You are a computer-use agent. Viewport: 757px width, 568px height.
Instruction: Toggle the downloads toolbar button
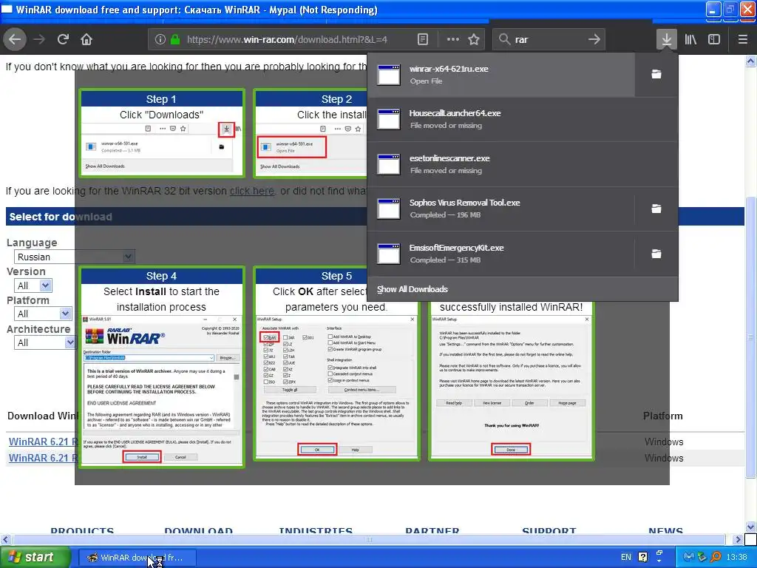point(666,39)
